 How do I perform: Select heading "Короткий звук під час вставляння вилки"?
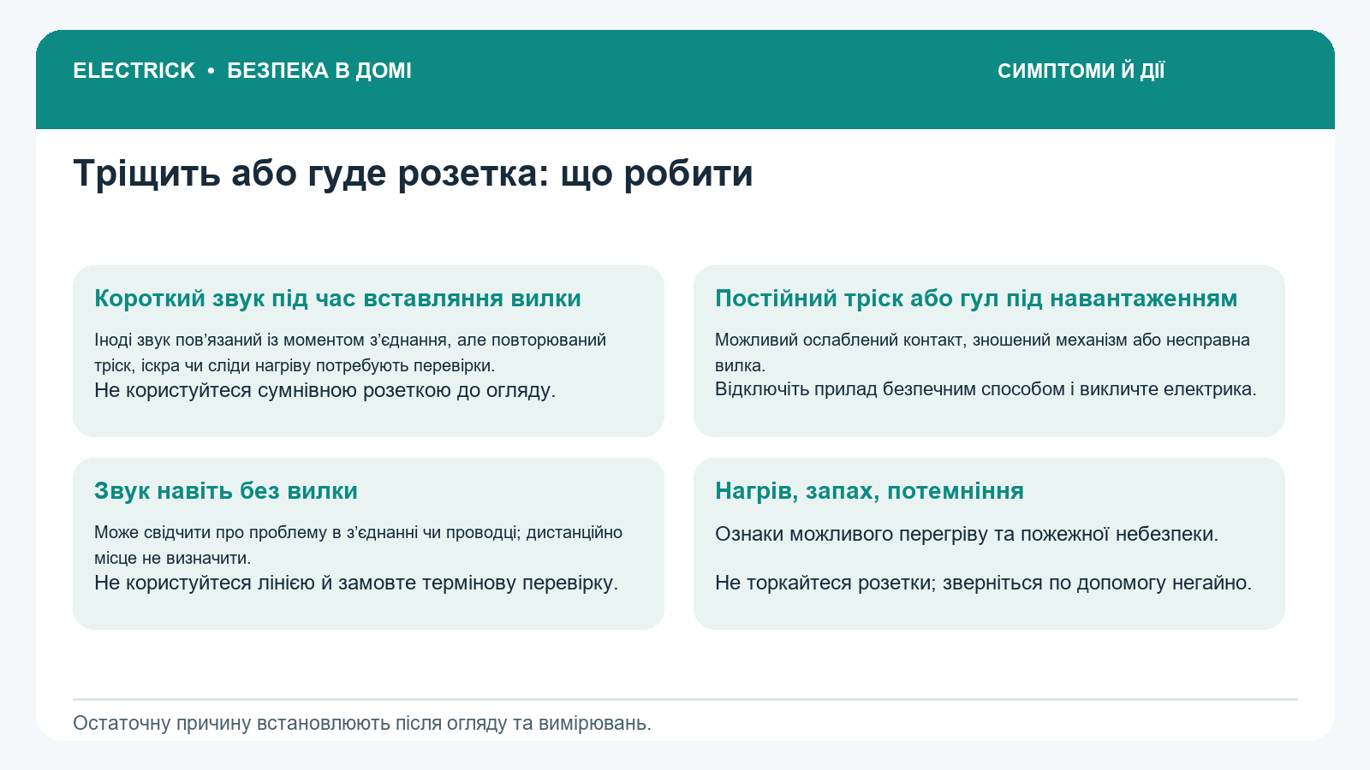click(337, 299)
